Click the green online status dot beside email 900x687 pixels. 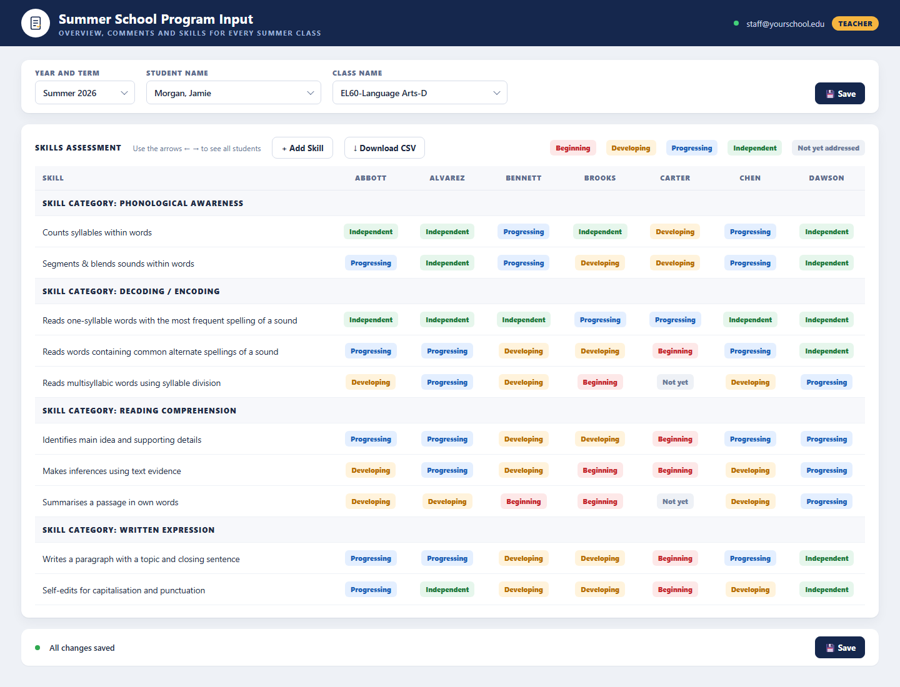coord(736,23)
